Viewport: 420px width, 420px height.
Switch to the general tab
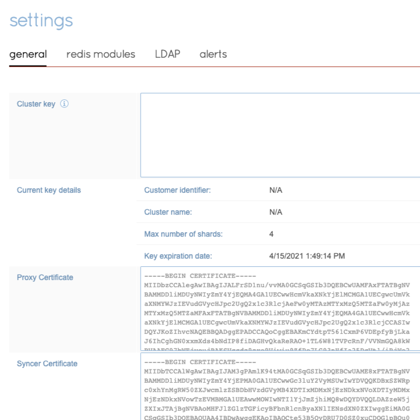tap(28, 54)
